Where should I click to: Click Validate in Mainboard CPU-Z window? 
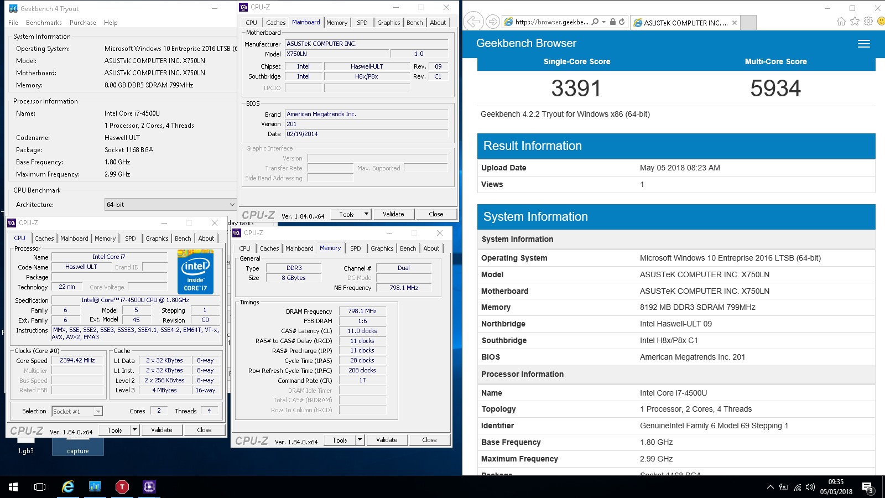click(393, 214)
